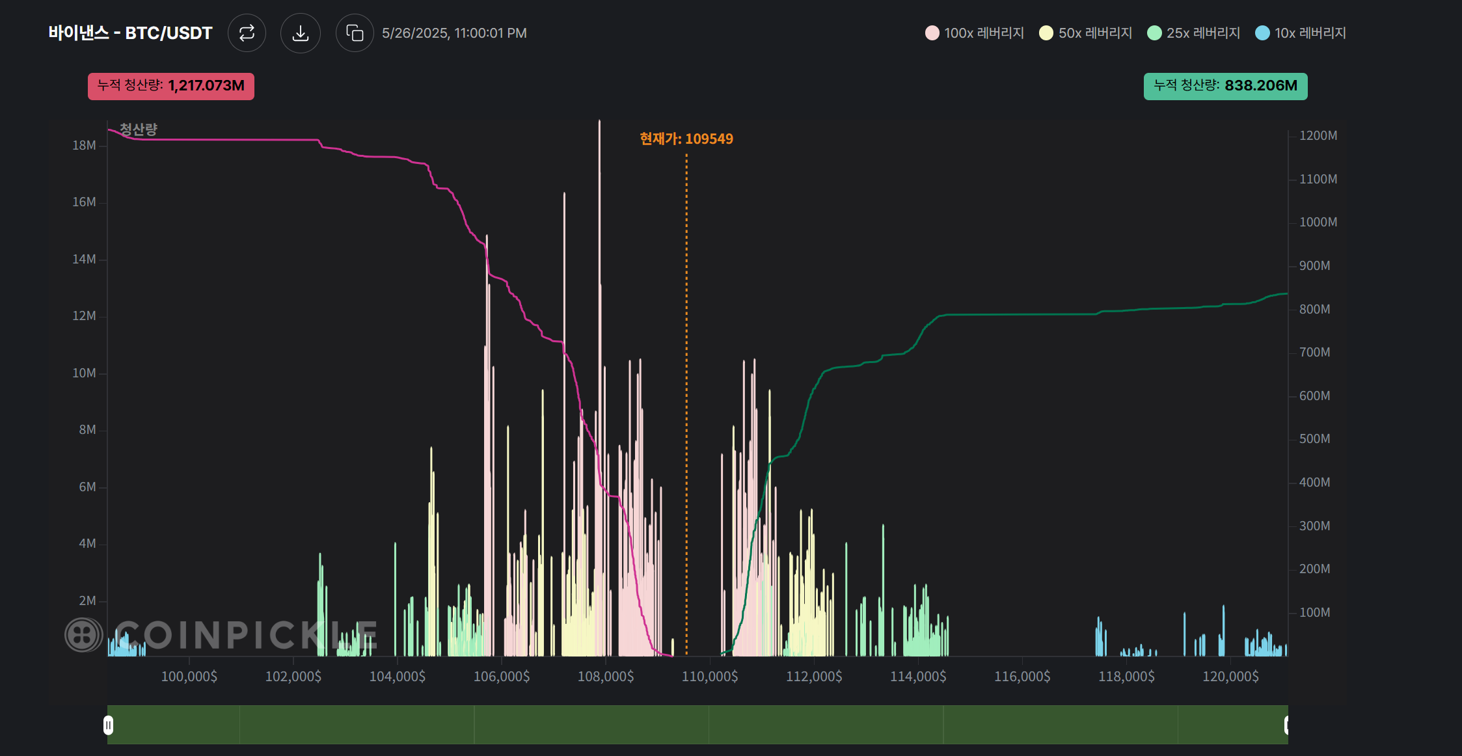Click the 800M right axis label
Image resolution: width=1462 pixels, height=756 pixels.
click(x=1314, y=310)
